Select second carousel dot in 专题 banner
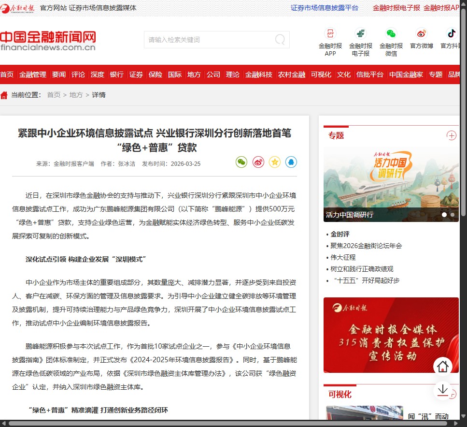Screen dimensions: 467x427 (453, 215)
